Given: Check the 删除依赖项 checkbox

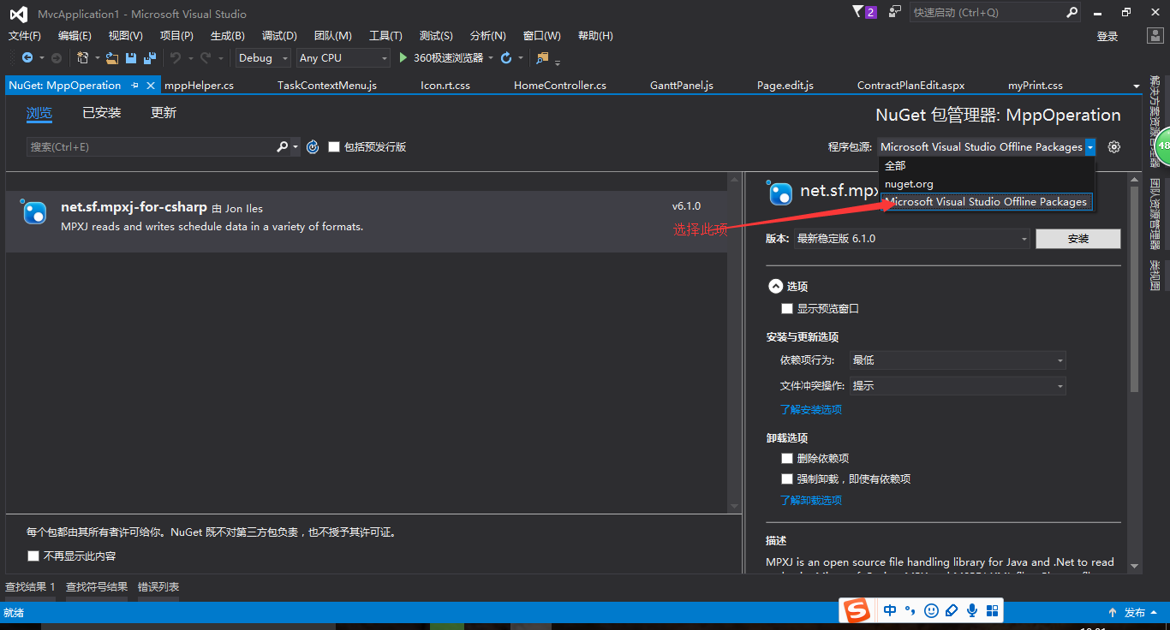Looking at the screenshot, I should [x=787, y=458].
